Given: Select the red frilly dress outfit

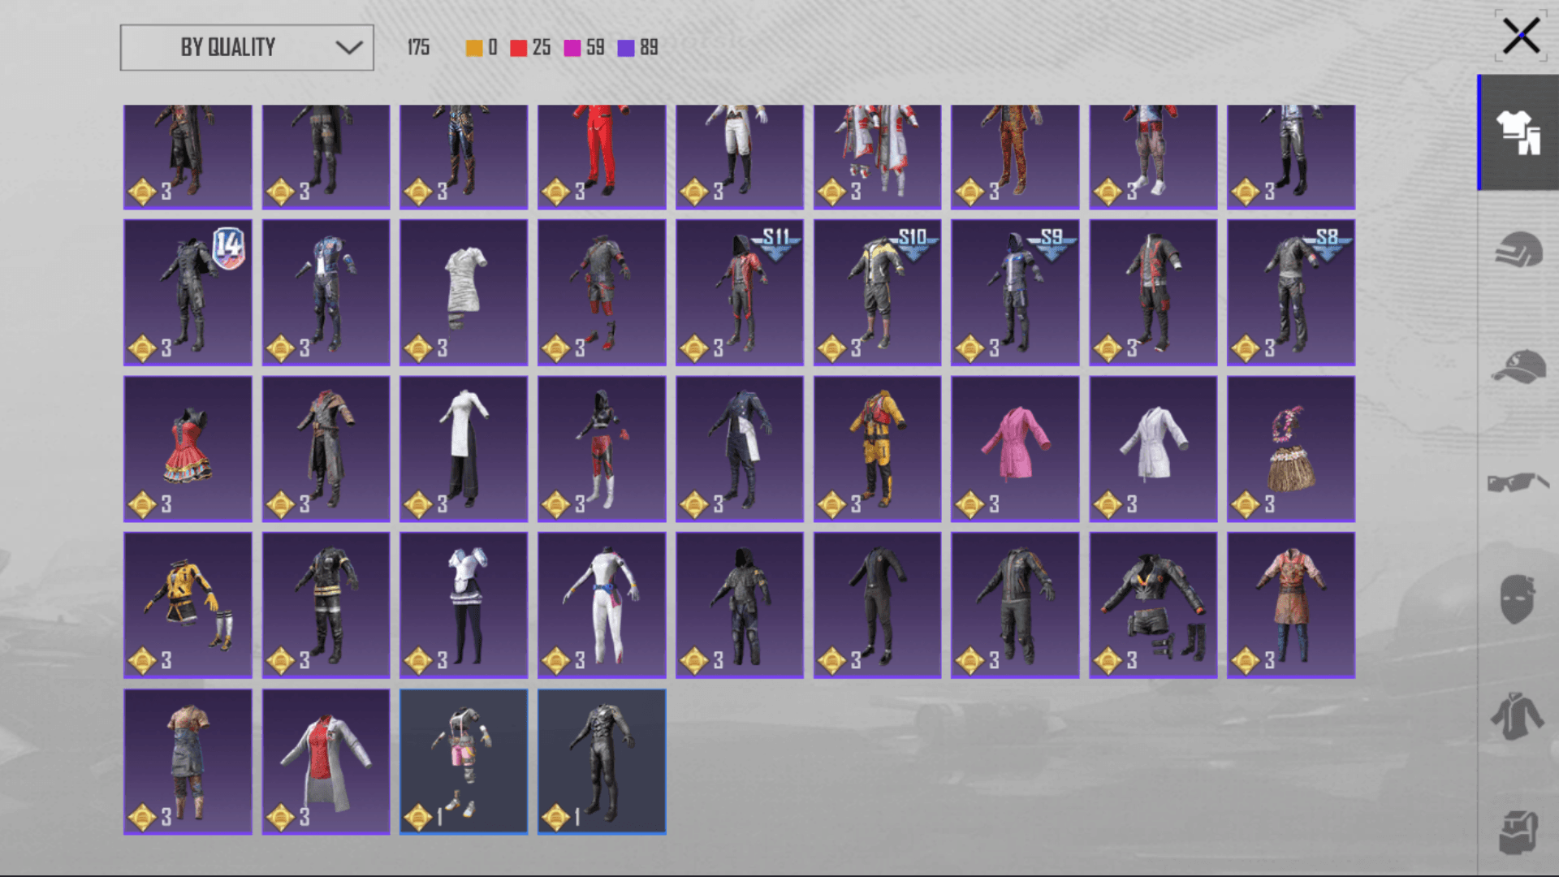Looking at the screenshot, I should click(x=188, y=448).
